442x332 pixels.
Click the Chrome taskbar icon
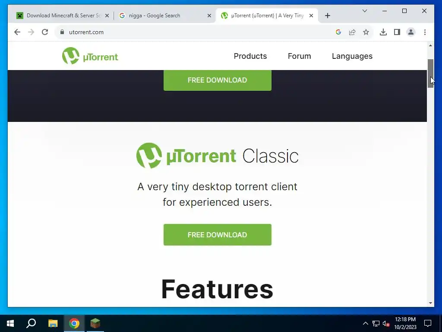[x=74, y=323]
